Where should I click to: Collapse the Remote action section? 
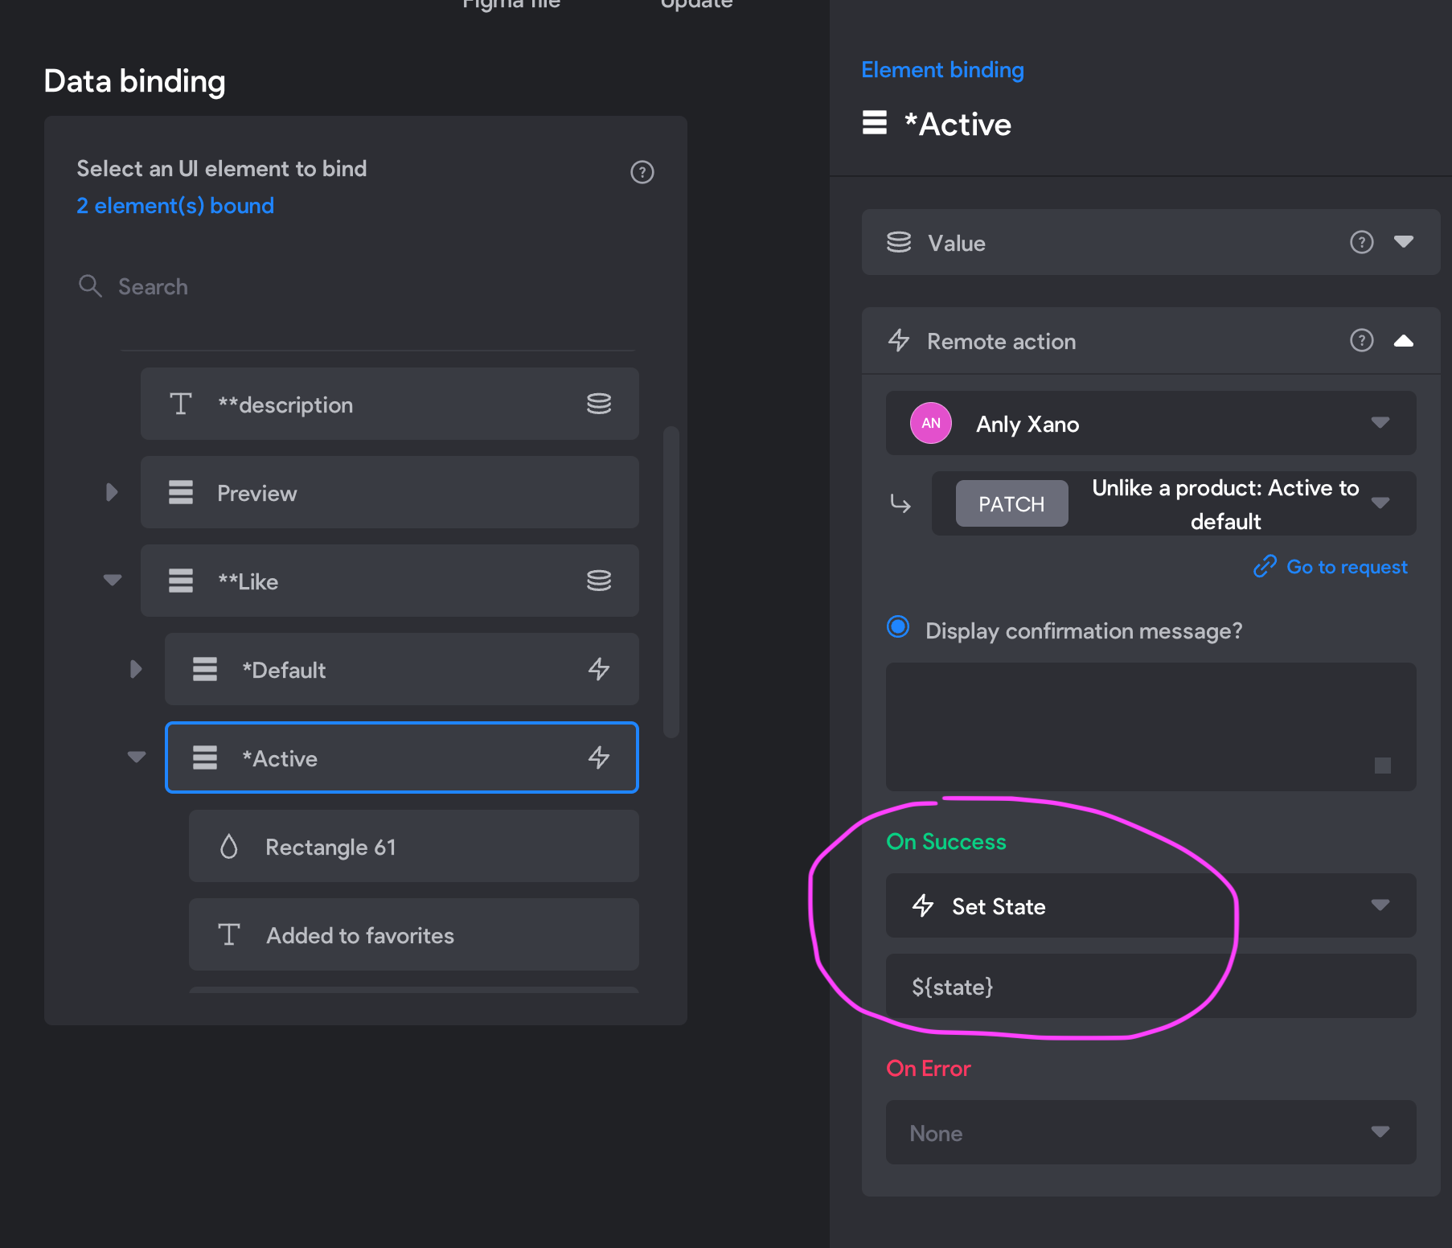(x=1404, y=341)
